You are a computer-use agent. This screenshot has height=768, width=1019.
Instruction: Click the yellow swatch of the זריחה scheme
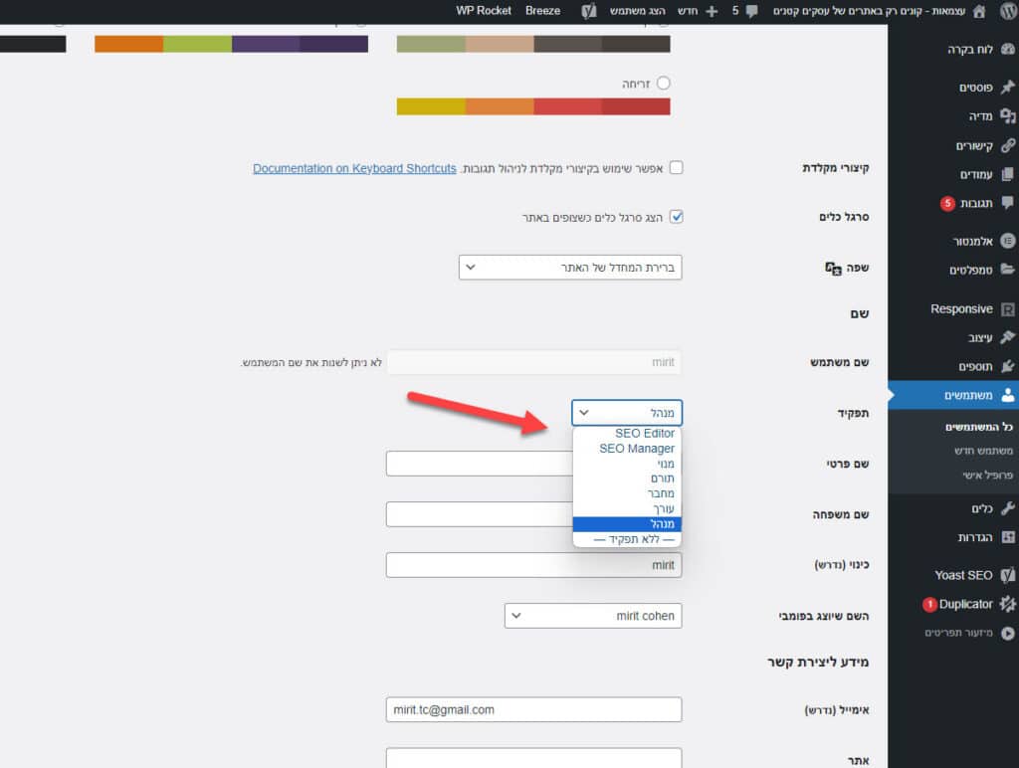[431, 106]
